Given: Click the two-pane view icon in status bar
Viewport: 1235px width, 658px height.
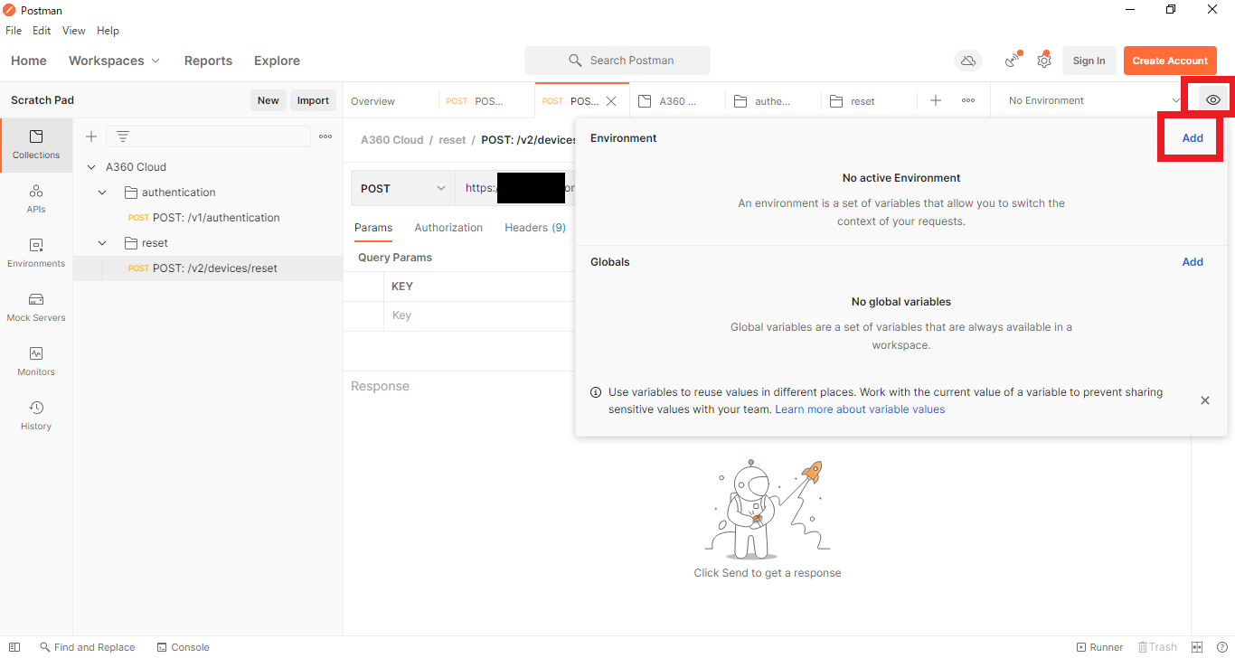Looking at the screenshot, I should [x=1197, y=647].
